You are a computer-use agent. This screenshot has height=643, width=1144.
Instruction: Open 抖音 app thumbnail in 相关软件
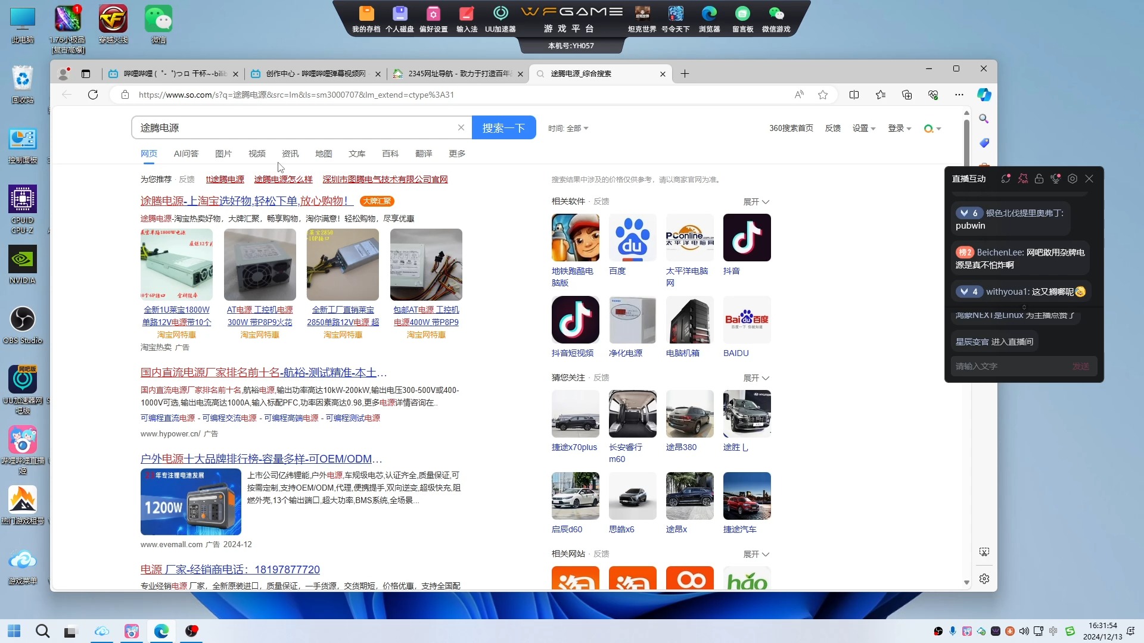(747, 238)
